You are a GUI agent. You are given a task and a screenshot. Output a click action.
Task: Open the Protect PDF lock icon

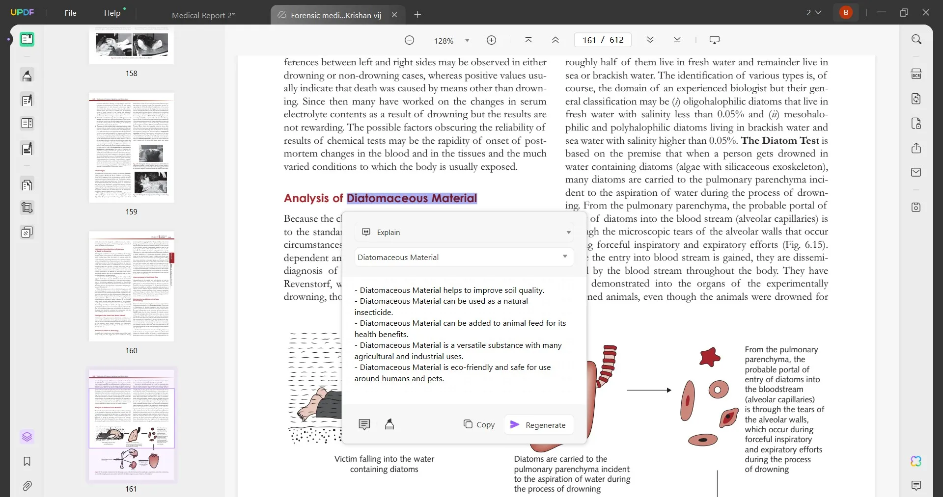pyautogui.click(x=916, y=123)
